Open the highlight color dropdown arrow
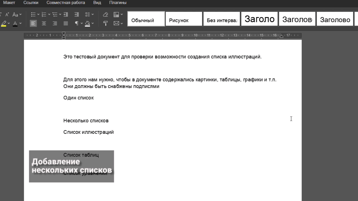The width and height of the screenshot is (358, 201). coord(9,23)
